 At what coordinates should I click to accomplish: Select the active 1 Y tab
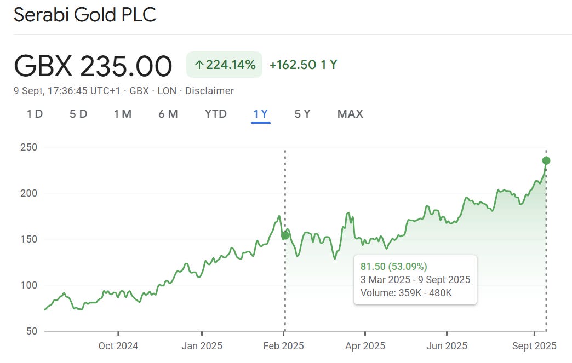click(x=260, y=114)
